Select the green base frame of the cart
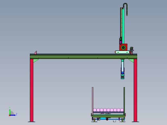Screen dimensions: 167x125 [x=108, y=116]
